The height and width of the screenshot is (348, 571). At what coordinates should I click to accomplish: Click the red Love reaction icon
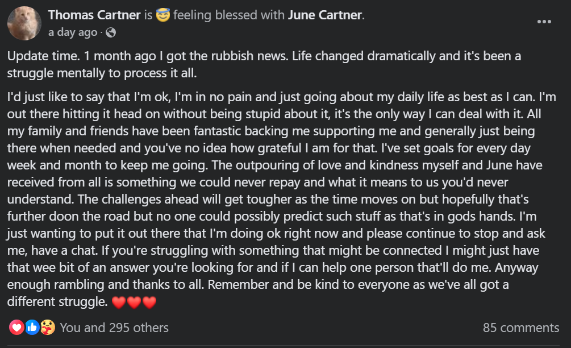(x=16, y=327)
